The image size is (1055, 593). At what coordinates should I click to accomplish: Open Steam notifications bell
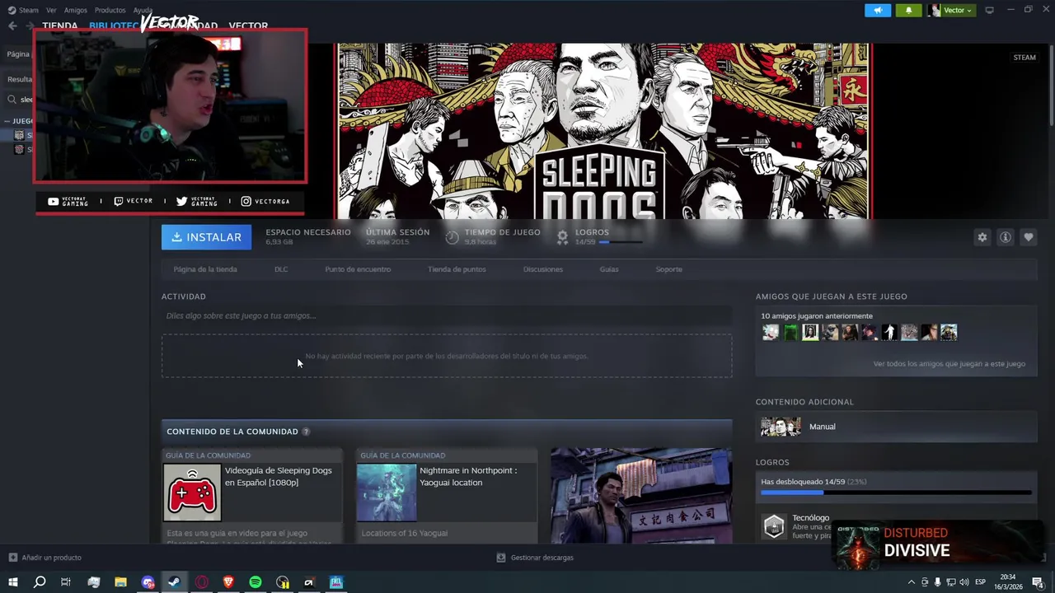click(908, 10)
